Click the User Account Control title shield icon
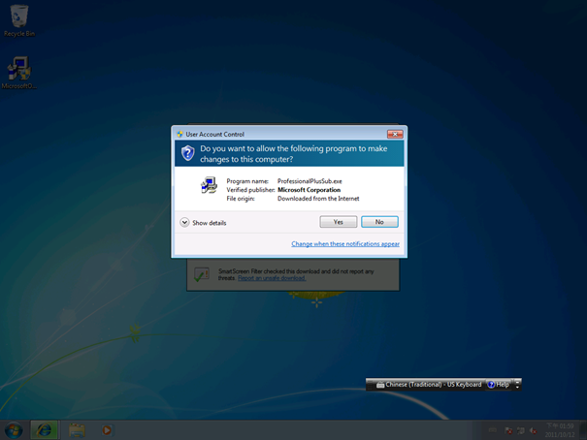Viewport: 587px width, 440px height. tap(179, 134)
